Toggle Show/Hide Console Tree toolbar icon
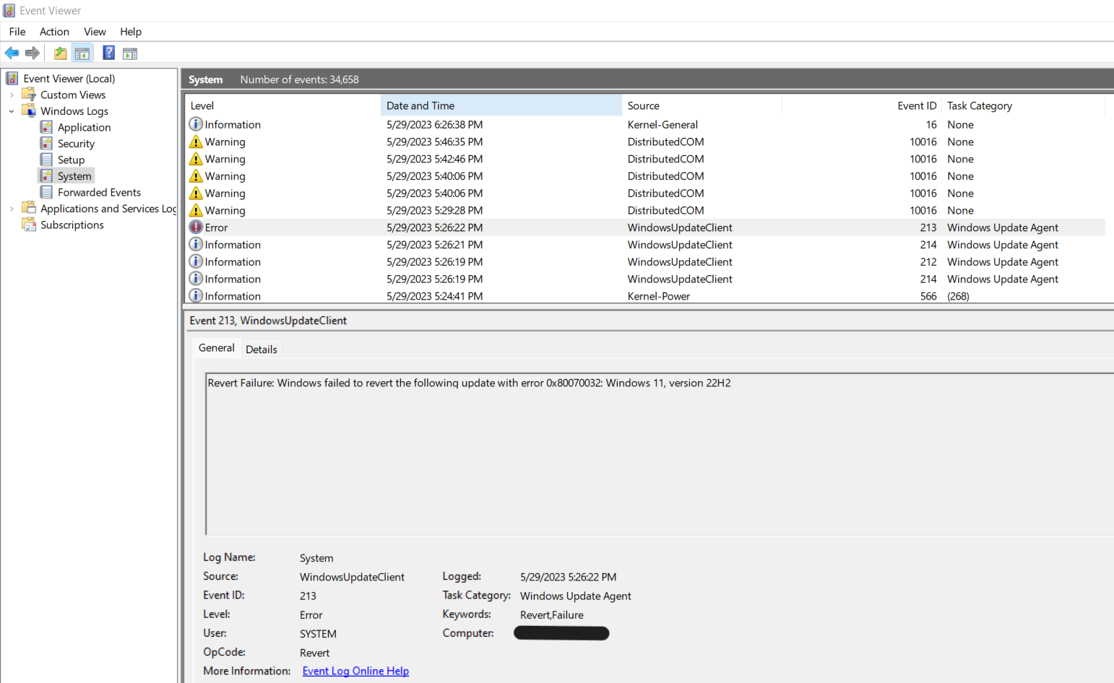 click(82, 53)
